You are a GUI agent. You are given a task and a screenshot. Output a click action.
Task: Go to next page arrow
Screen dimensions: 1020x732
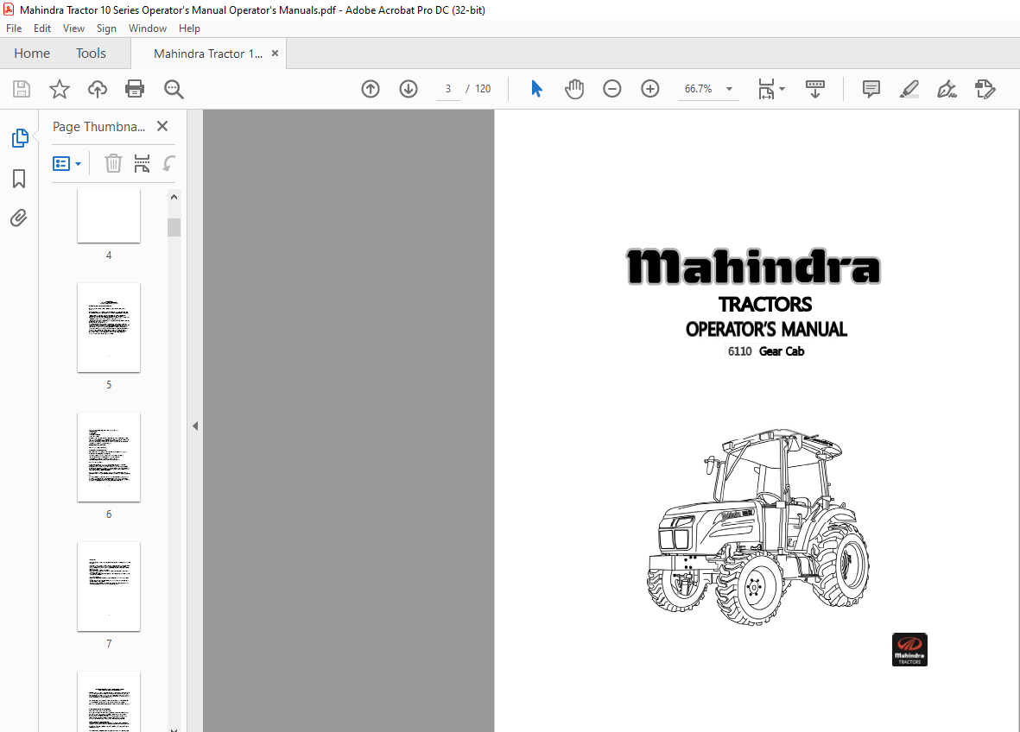point(409,89)
